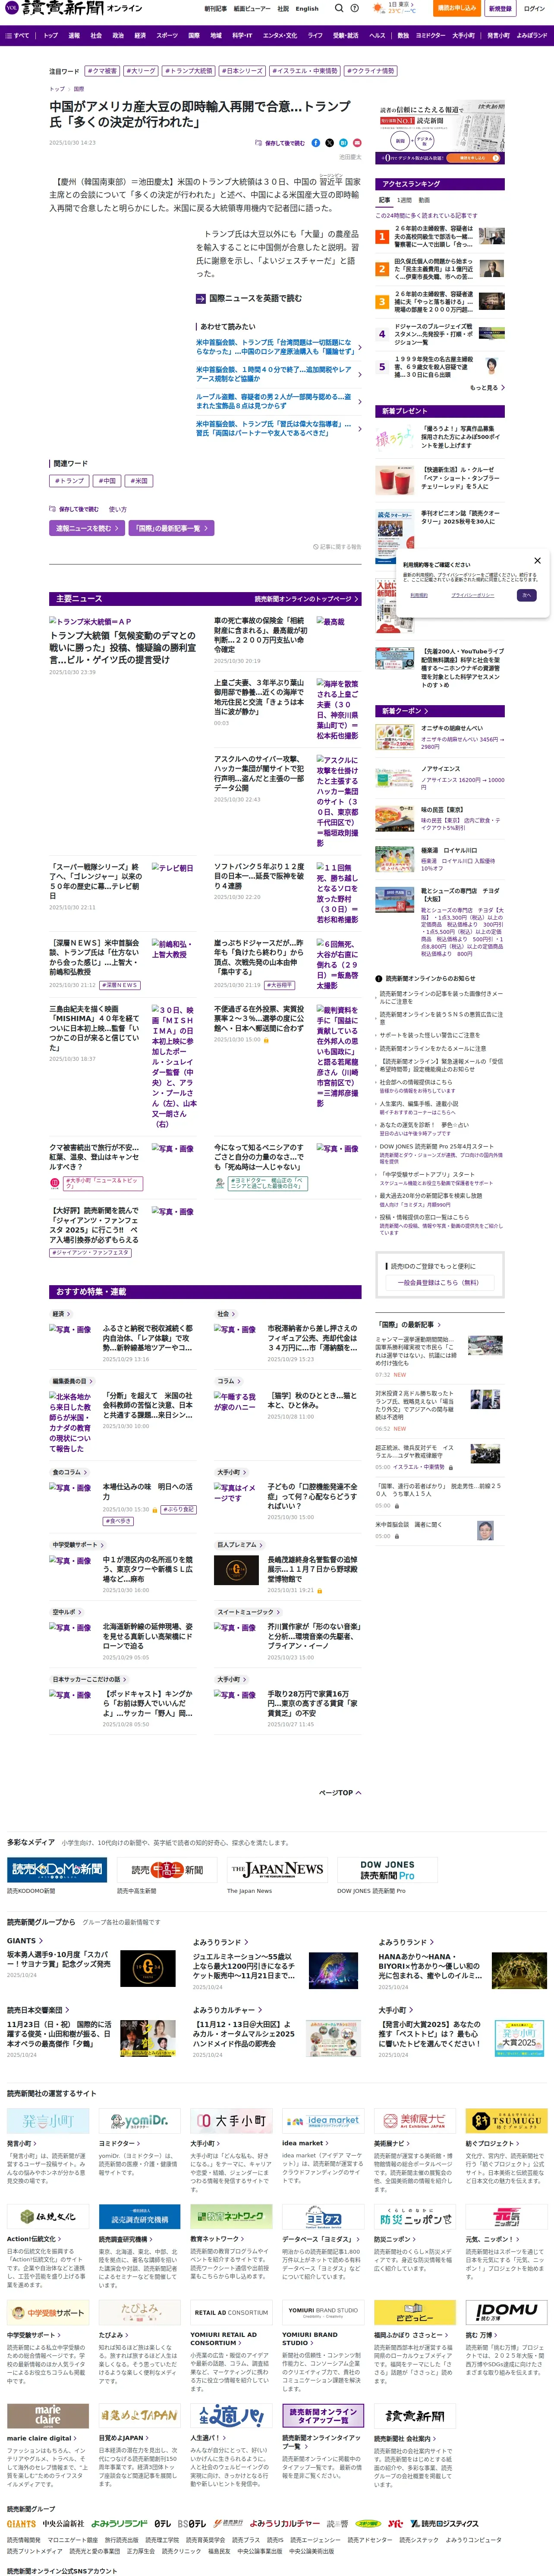Select the 科学・IT navigation tab
The image size is (554, 2576).
243,35
